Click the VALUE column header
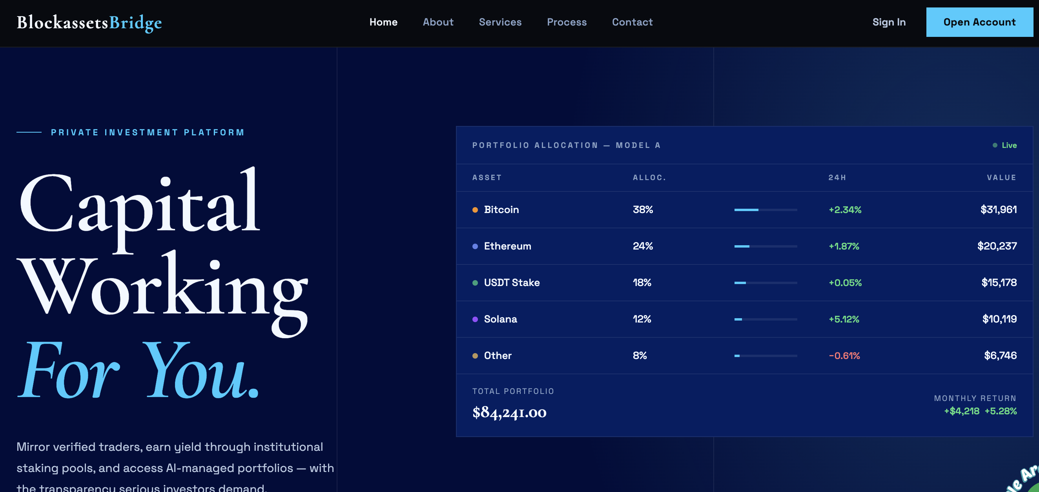Viewport: 1039px width, 492px height. pyautogui.click(x=1002, y=177)
